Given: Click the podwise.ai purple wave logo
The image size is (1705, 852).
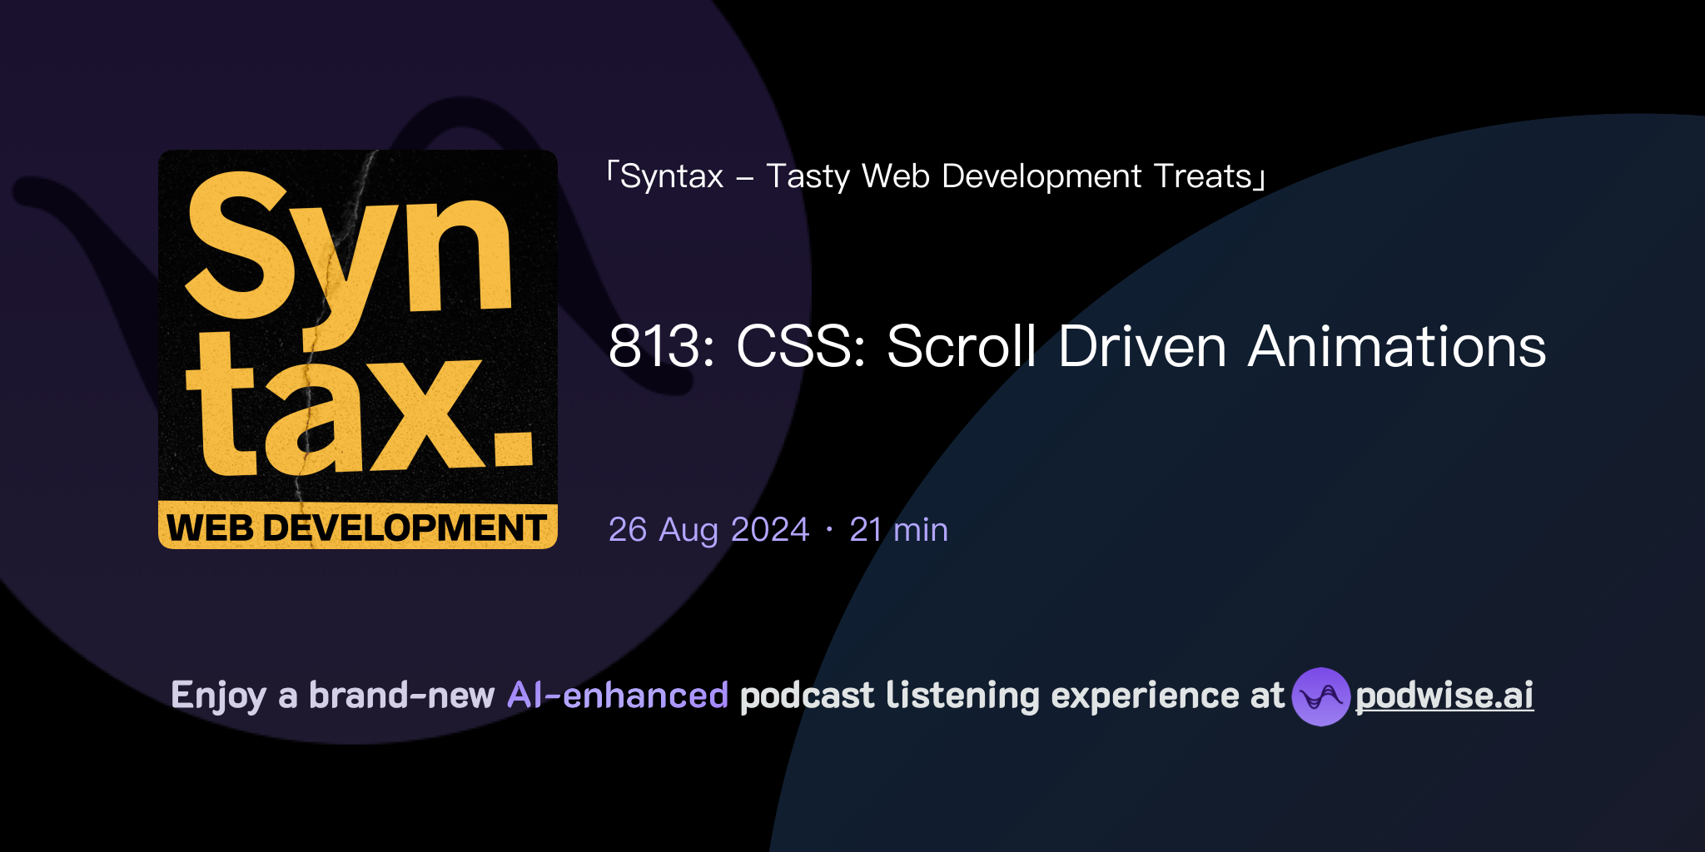Looking at the screenshot, I should coord(1320,696).
